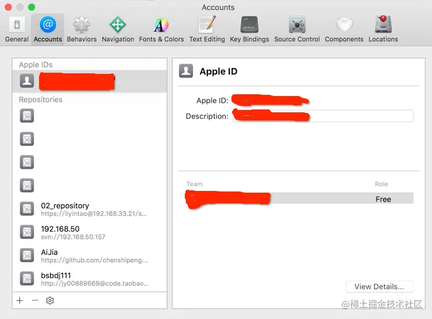Click the svn://192.168.50.157 URL text
432x319 pixels.
73,237
